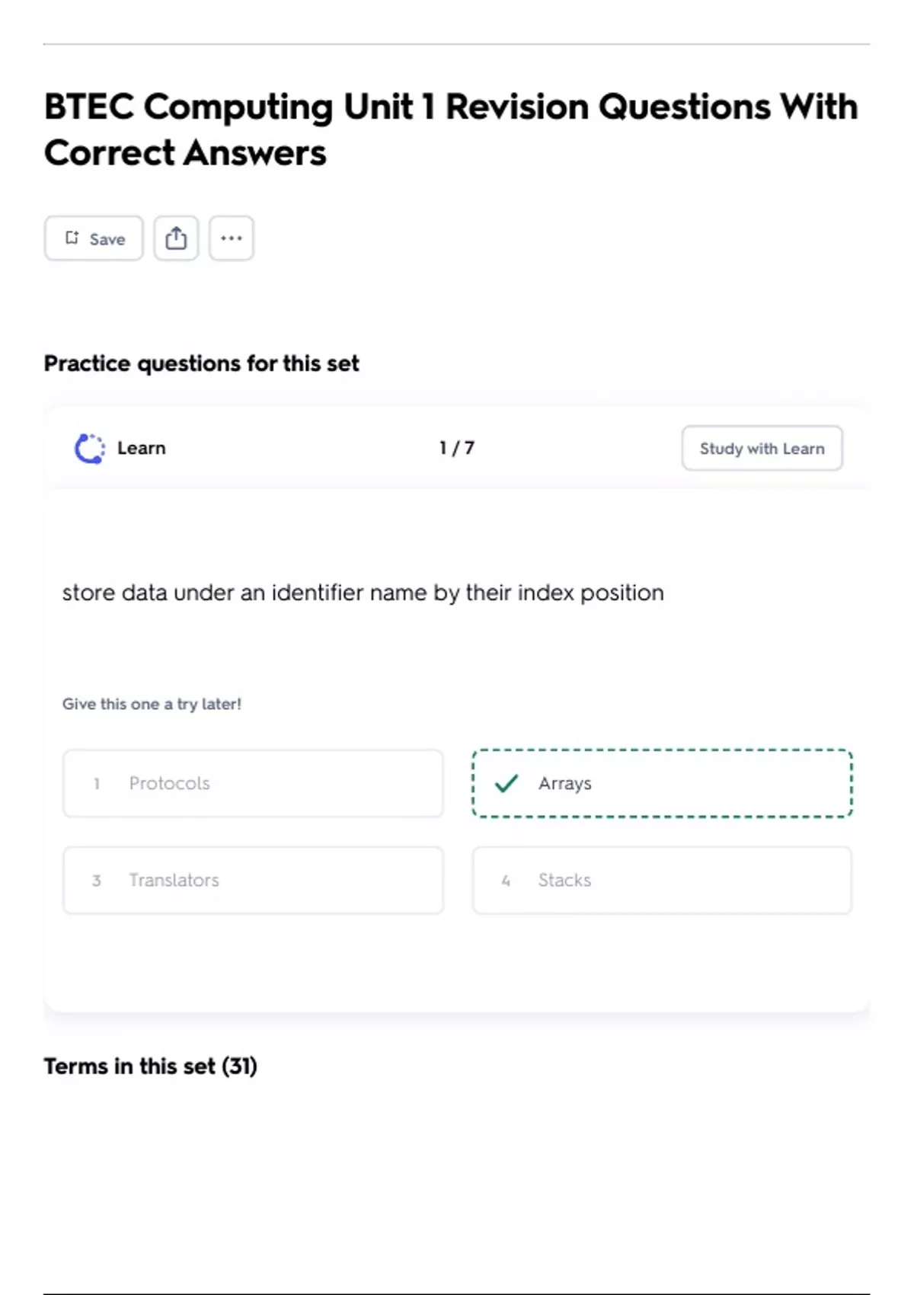Click the number 4 beside Stacks
Image resolution: width=914 pixels, height=1295 pixels.
tap(506, 881)
